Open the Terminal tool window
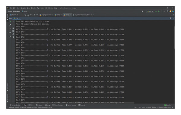The image size is (181, 115). (82, 105)
